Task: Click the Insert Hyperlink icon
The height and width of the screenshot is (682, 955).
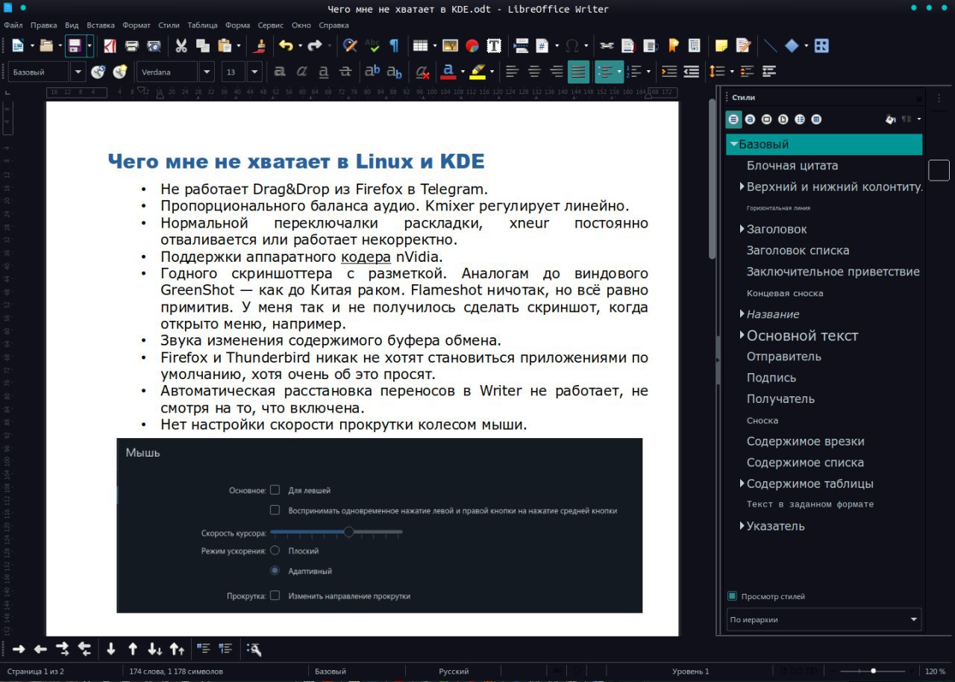Action: point(607,46)
